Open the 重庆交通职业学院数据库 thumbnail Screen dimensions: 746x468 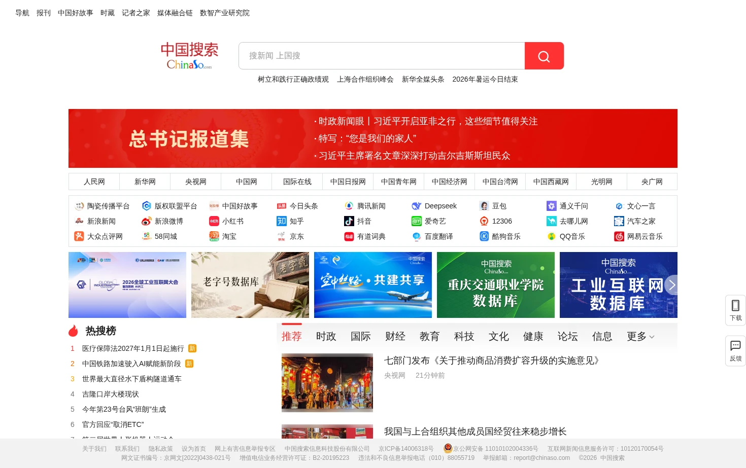pyautogui.click(x=496, y=285)
